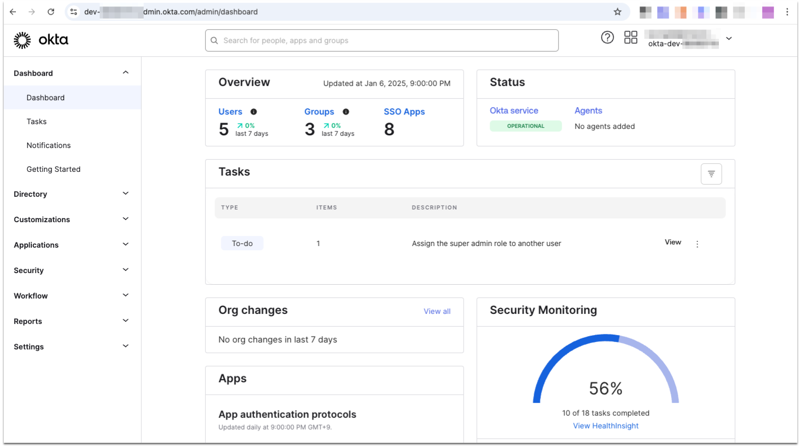Click the OPERATIONAL status badge

526,126
